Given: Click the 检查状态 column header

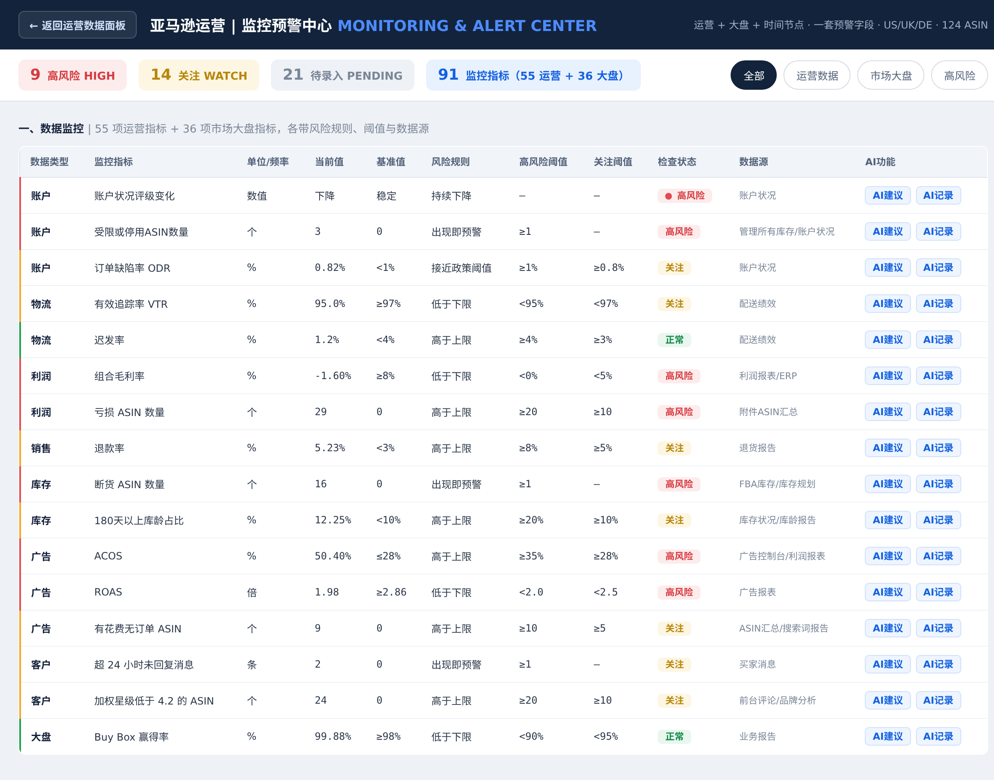Looking at the screenshot, I should [677, 162].
